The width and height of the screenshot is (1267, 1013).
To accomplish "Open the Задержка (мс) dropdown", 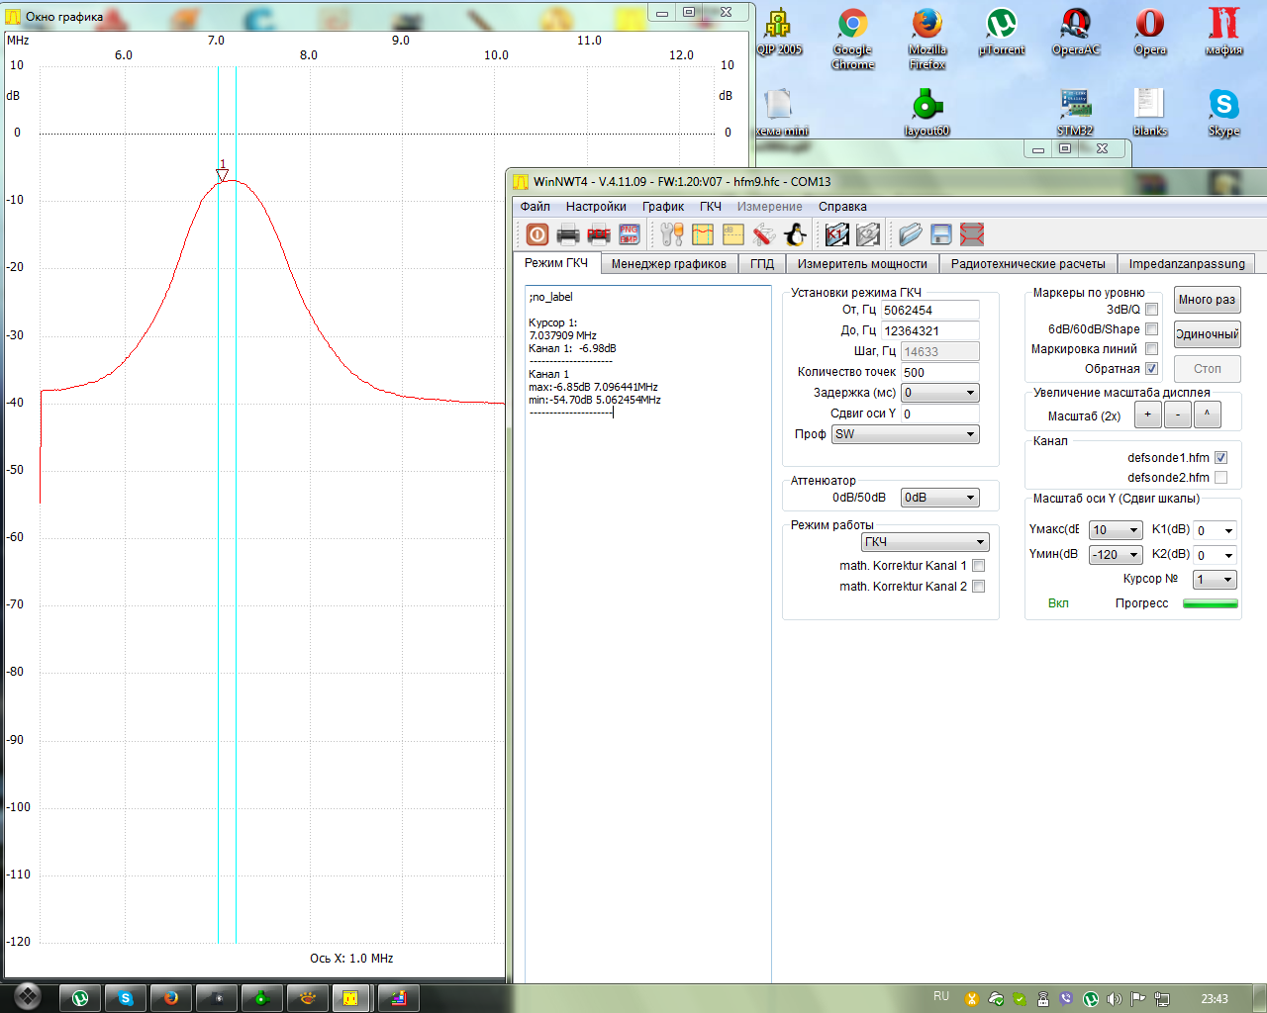I will point(939,393).
